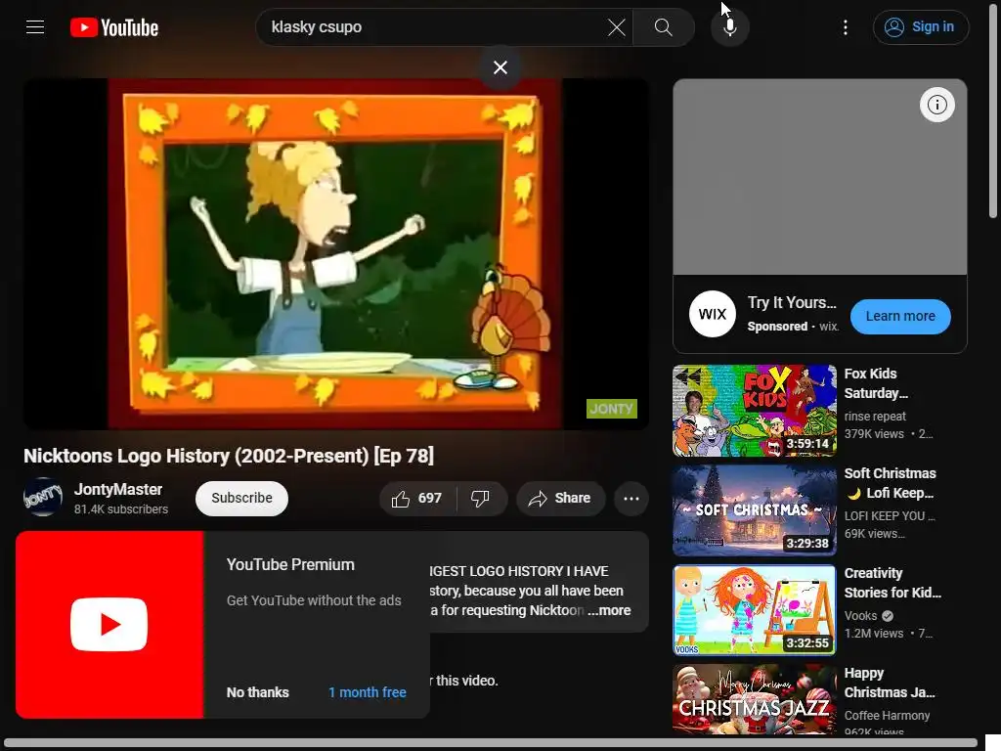
Task: Decline Premium with No thanks
Action: click(x=258, y=692)
